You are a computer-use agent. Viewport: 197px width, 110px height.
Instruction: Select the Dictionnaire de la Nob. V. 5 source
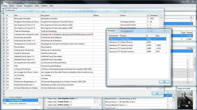(24, 41)
